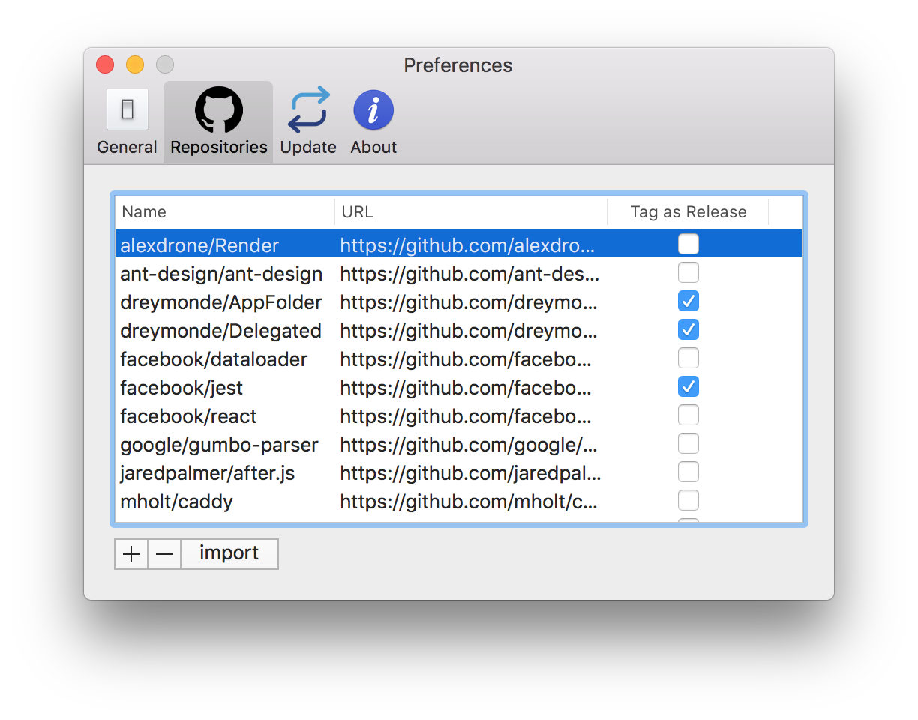Image resolution: width=918 pixels, height=720 pixels.
Task: Enable Tag as Release for google/gumbo-parser
Action: click(x=688, y=443)
